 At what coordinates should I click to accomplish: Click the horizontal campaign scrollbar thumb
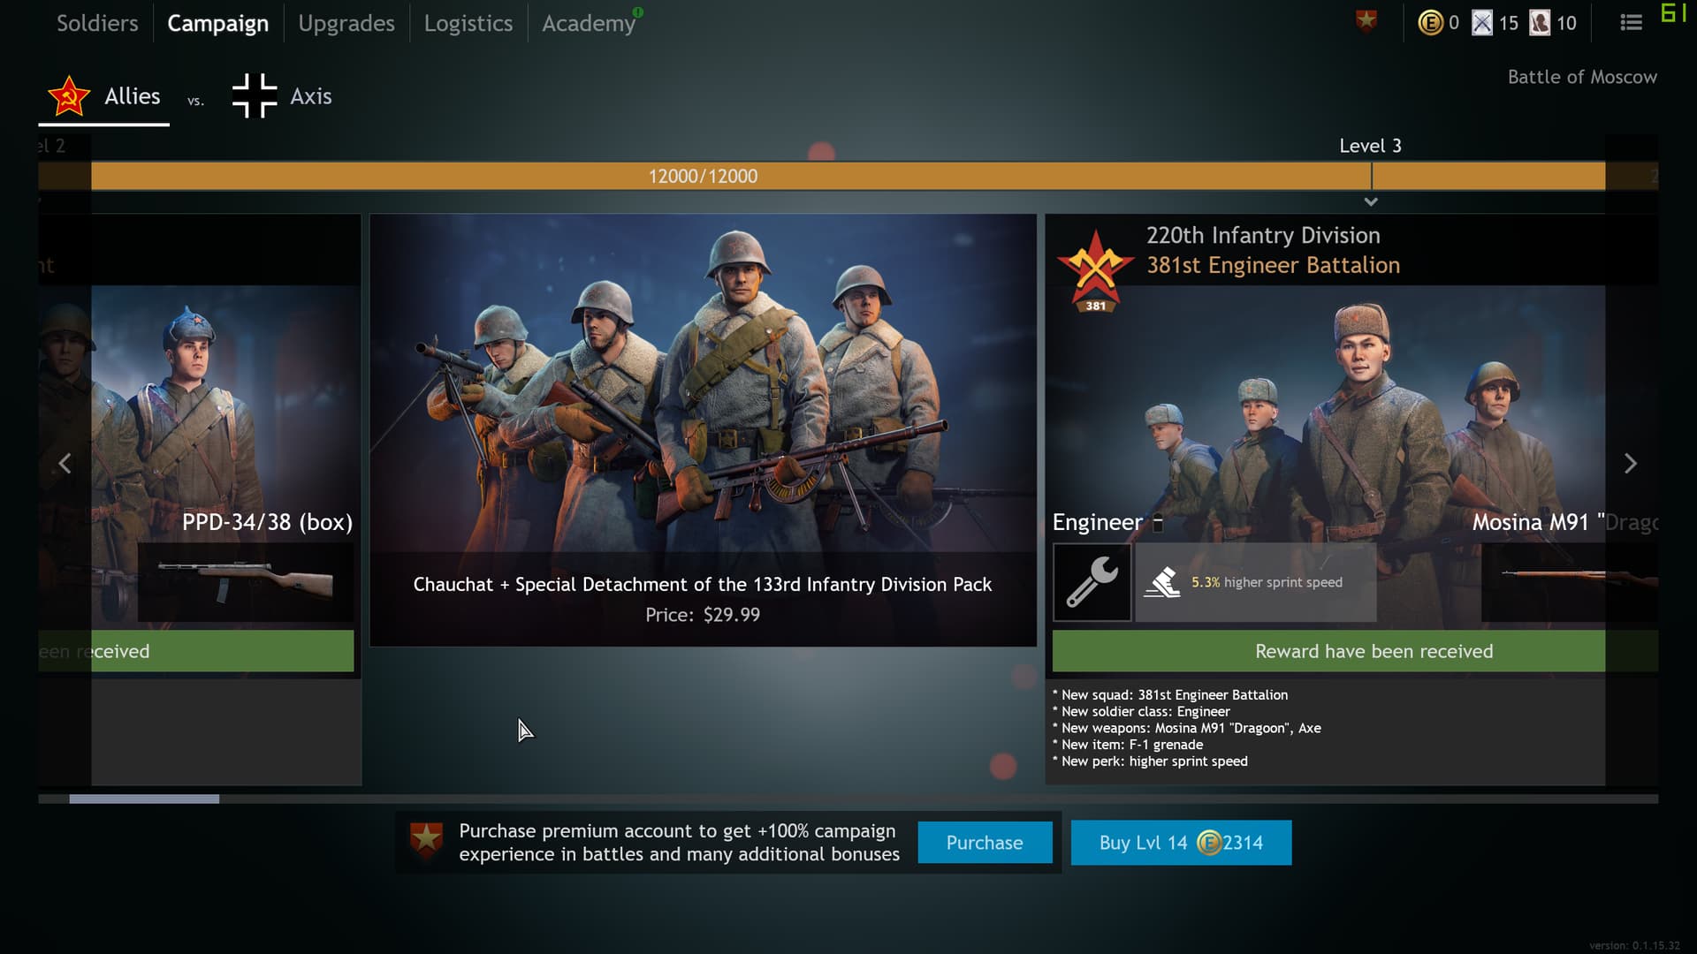click(144, 799)
